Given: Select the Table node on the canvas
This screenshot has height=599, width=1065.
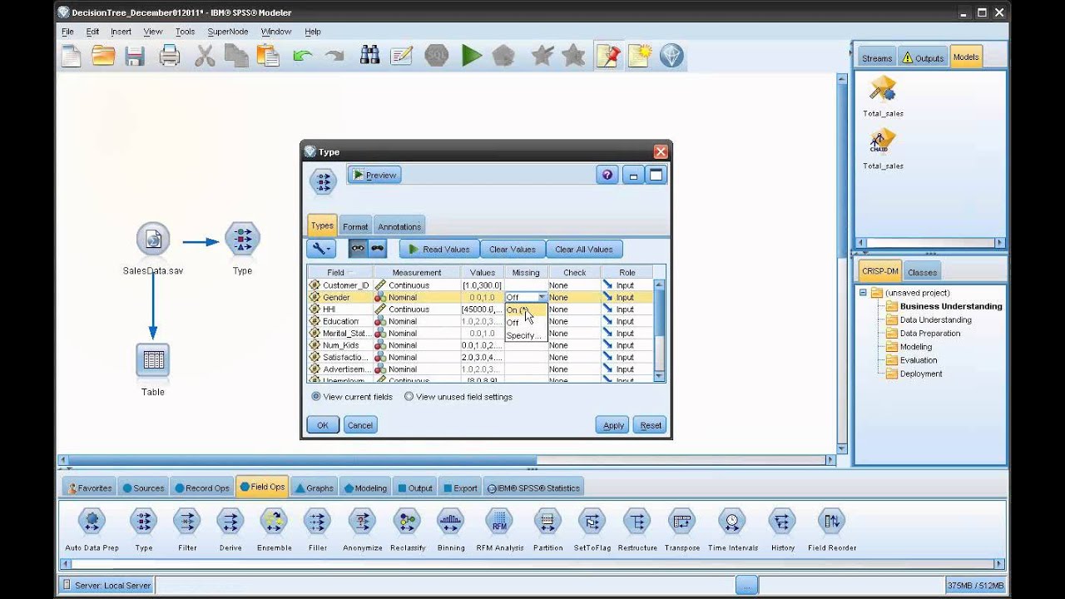Looking at the screenshot, I should pos(153,360).
